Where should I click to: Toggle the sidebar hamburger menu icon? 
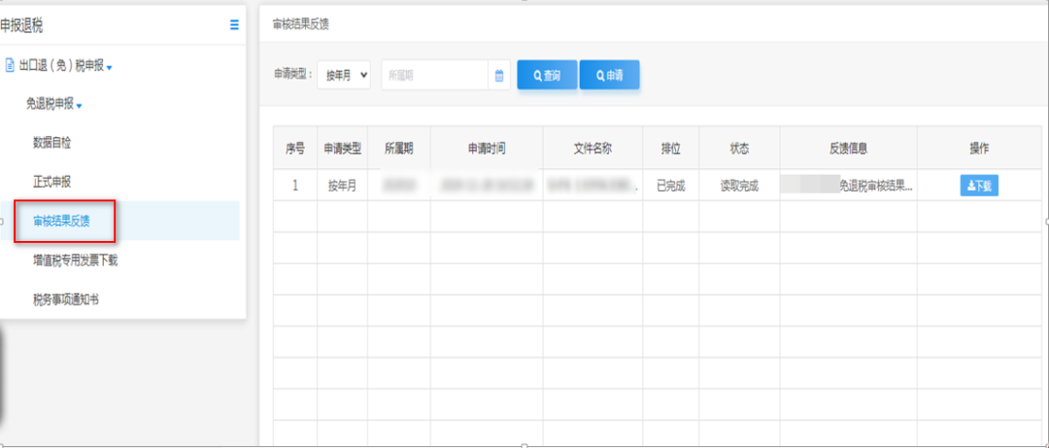[234, 24]
